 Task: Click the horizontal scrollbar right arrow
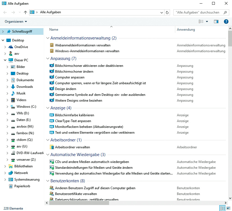(225, 203)
